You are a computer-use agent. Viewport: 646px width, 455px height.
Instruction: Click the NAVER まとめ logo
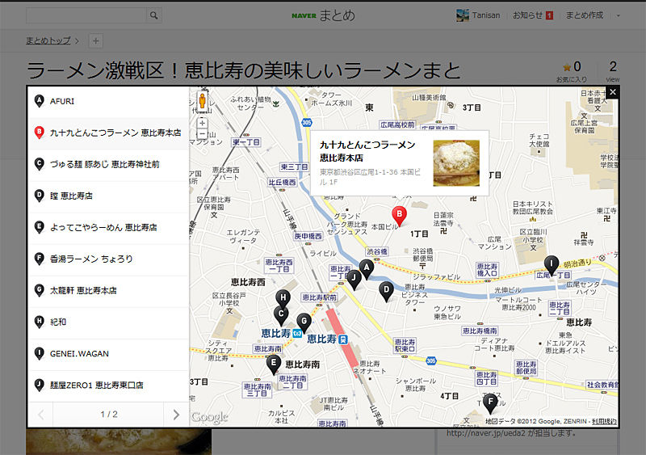[324, 15]
